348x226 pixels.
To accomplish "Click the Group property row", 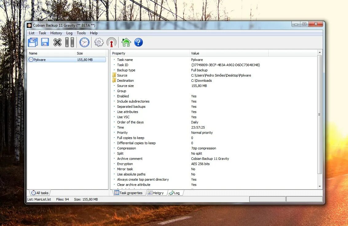I will coord(121,91).
